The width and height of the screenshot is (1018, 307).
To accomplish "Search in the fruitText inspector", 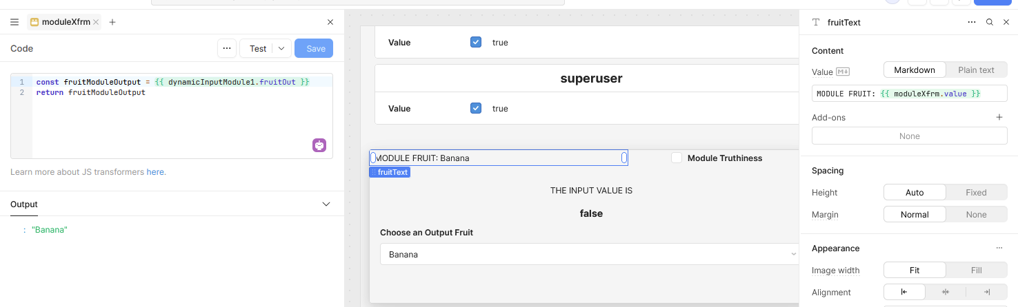I will click(990, 22).
